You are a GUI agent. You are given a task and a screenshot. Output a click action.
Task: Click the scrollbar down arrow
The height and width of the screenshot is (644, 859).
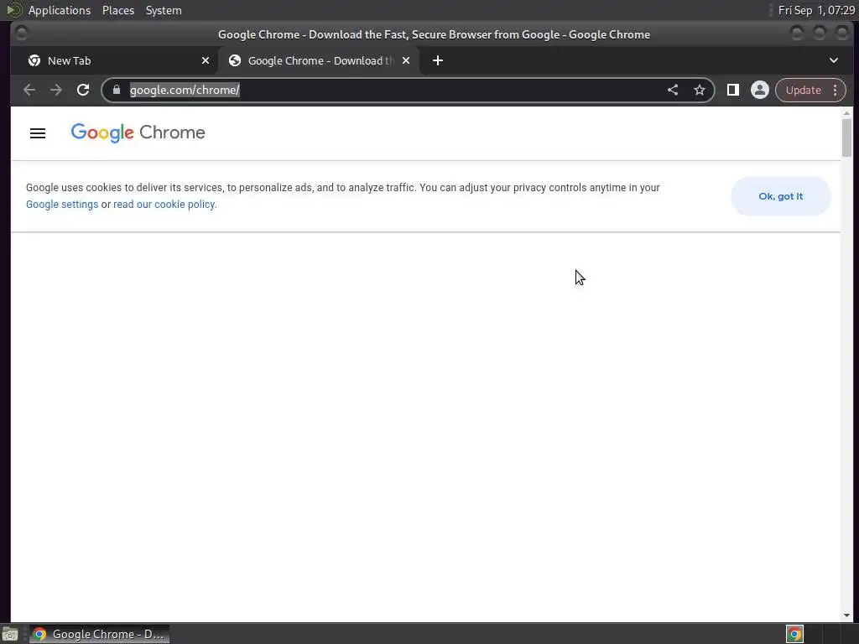(846, 615)
